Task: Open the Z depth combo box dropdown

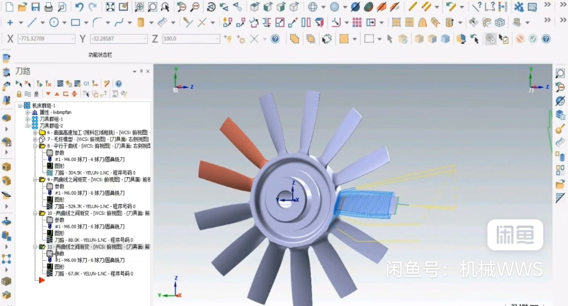Action: 218,39
